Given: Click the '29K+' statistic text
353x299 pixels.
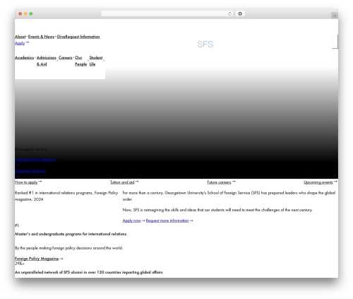Looking at the screenshot, I should point(20,264).
